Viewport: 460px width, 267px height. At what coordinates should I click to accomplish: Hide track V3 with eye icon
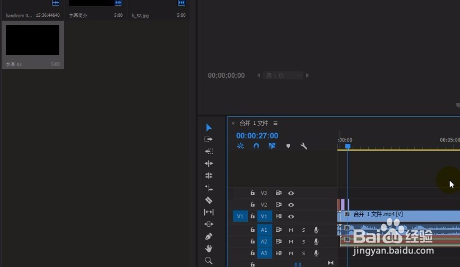[291, 193]
